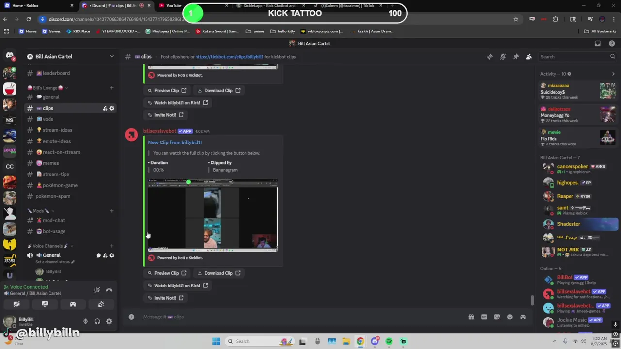Click Message #clips input box

pos(301,317)
